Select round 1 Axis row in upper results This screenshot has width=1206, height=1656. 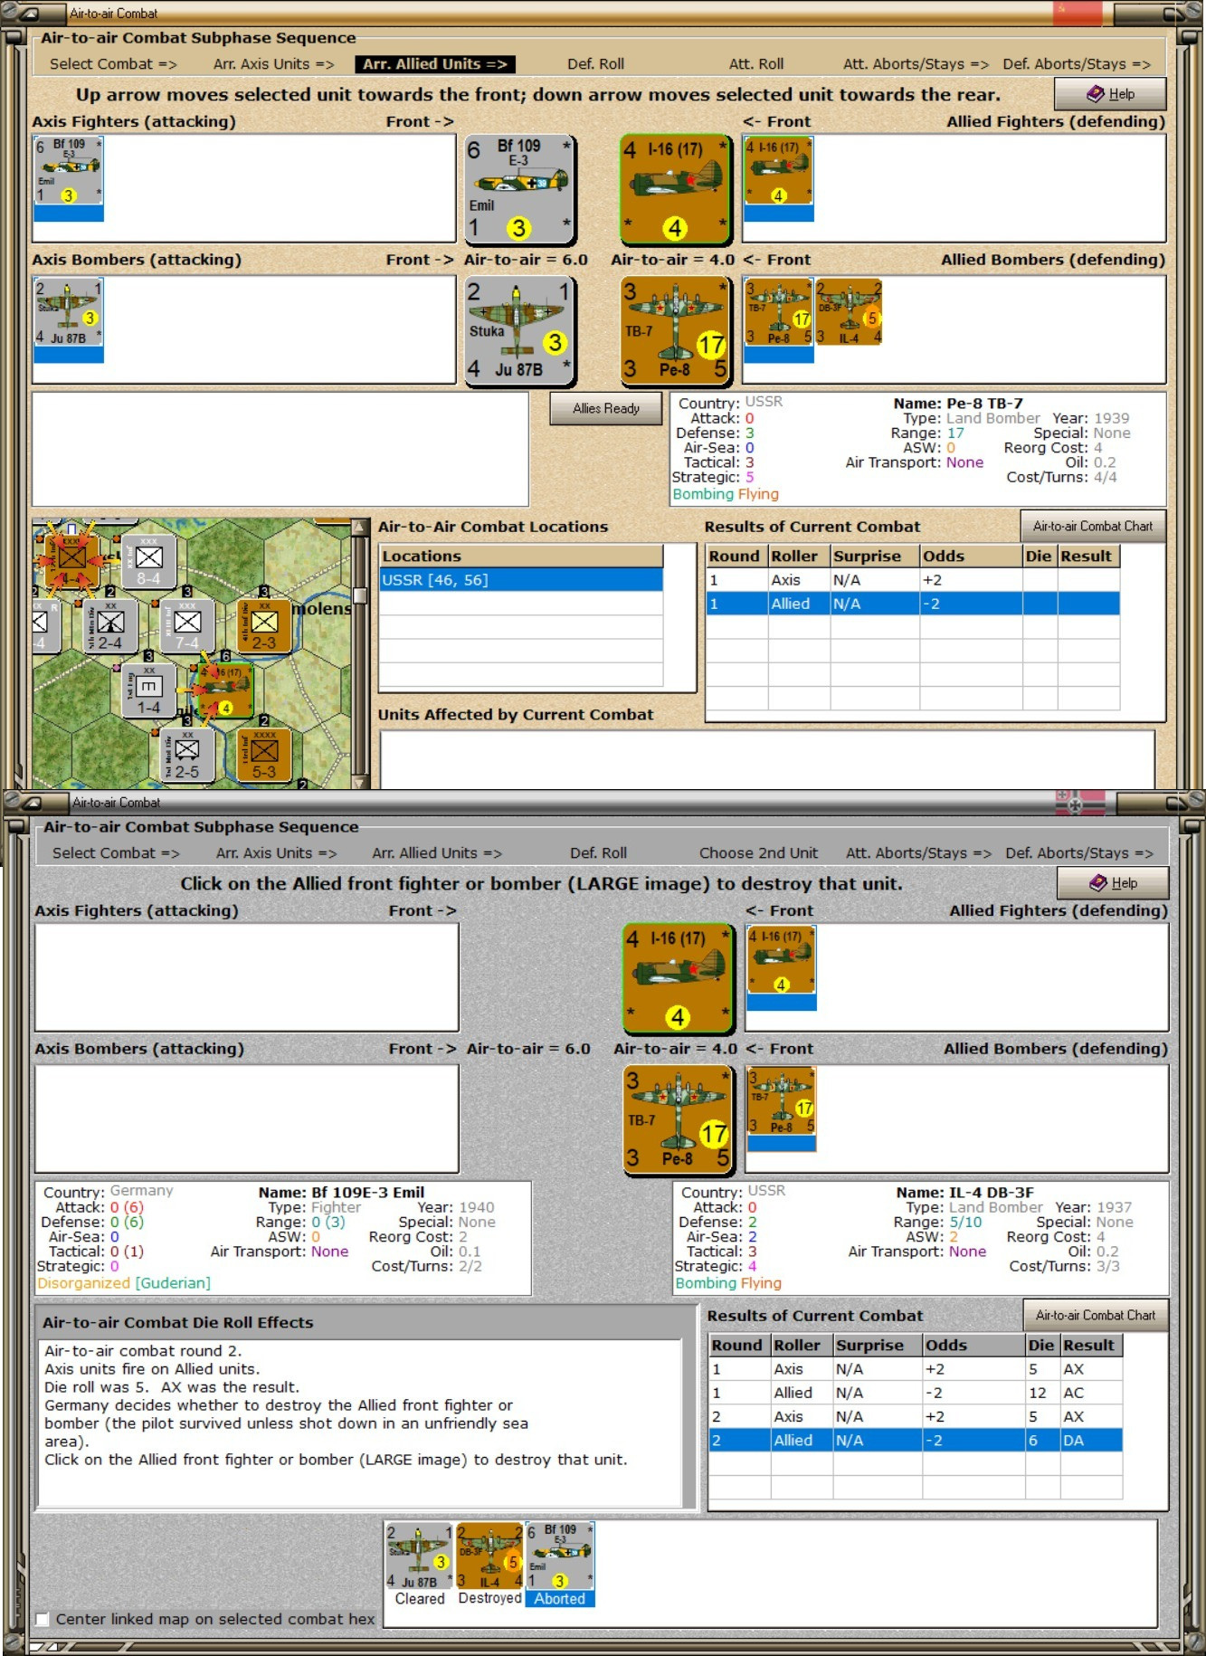tap(913, 580)
